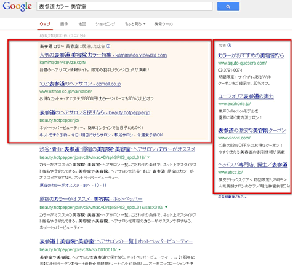The width and height of the screenshot is (293, 266).
Task: Expand the もっと見る dropdown
Action: tap(135, 24)
